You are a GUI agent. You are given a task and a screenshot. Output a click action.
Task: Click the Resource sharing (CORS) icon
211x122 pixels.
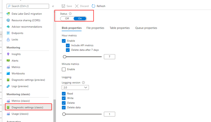tap(8, 20)
